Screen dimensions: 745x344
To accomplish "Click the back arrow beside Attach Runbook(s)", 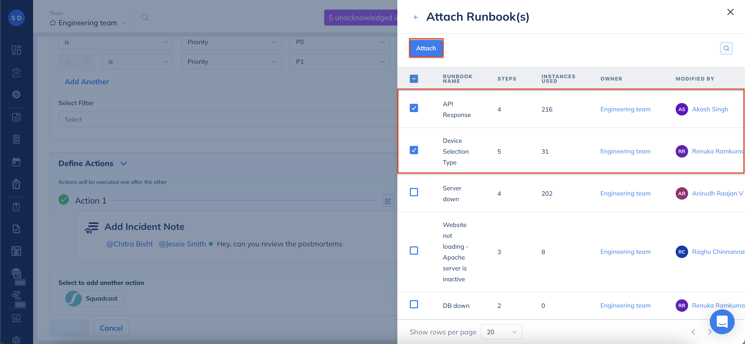I will pyautogui.click(x=416, y=17).
